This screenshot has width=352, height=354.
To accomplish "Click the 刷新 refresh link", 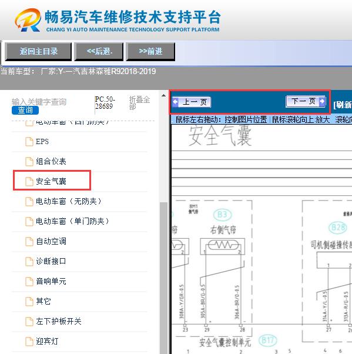I will click(343, 105).
